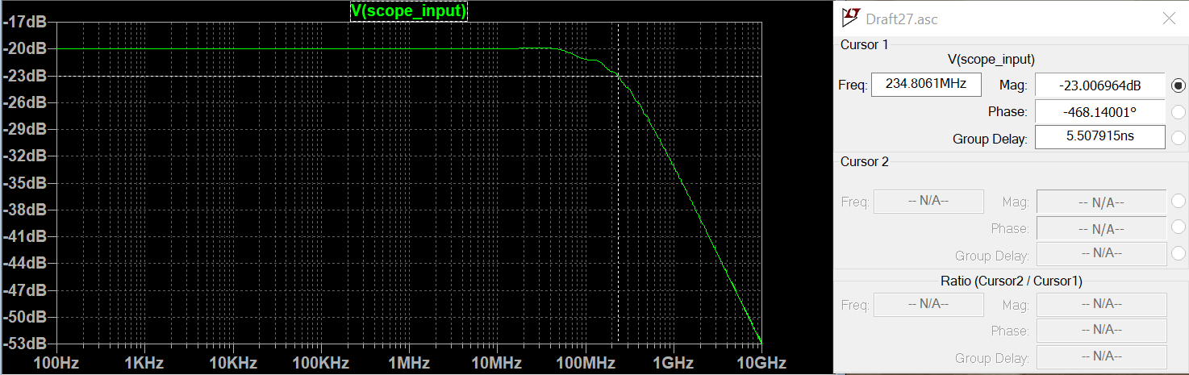Click Ratio section Freq N/A field
The height and width of the screenshot is (375, 1189).
tap(928, 304)
